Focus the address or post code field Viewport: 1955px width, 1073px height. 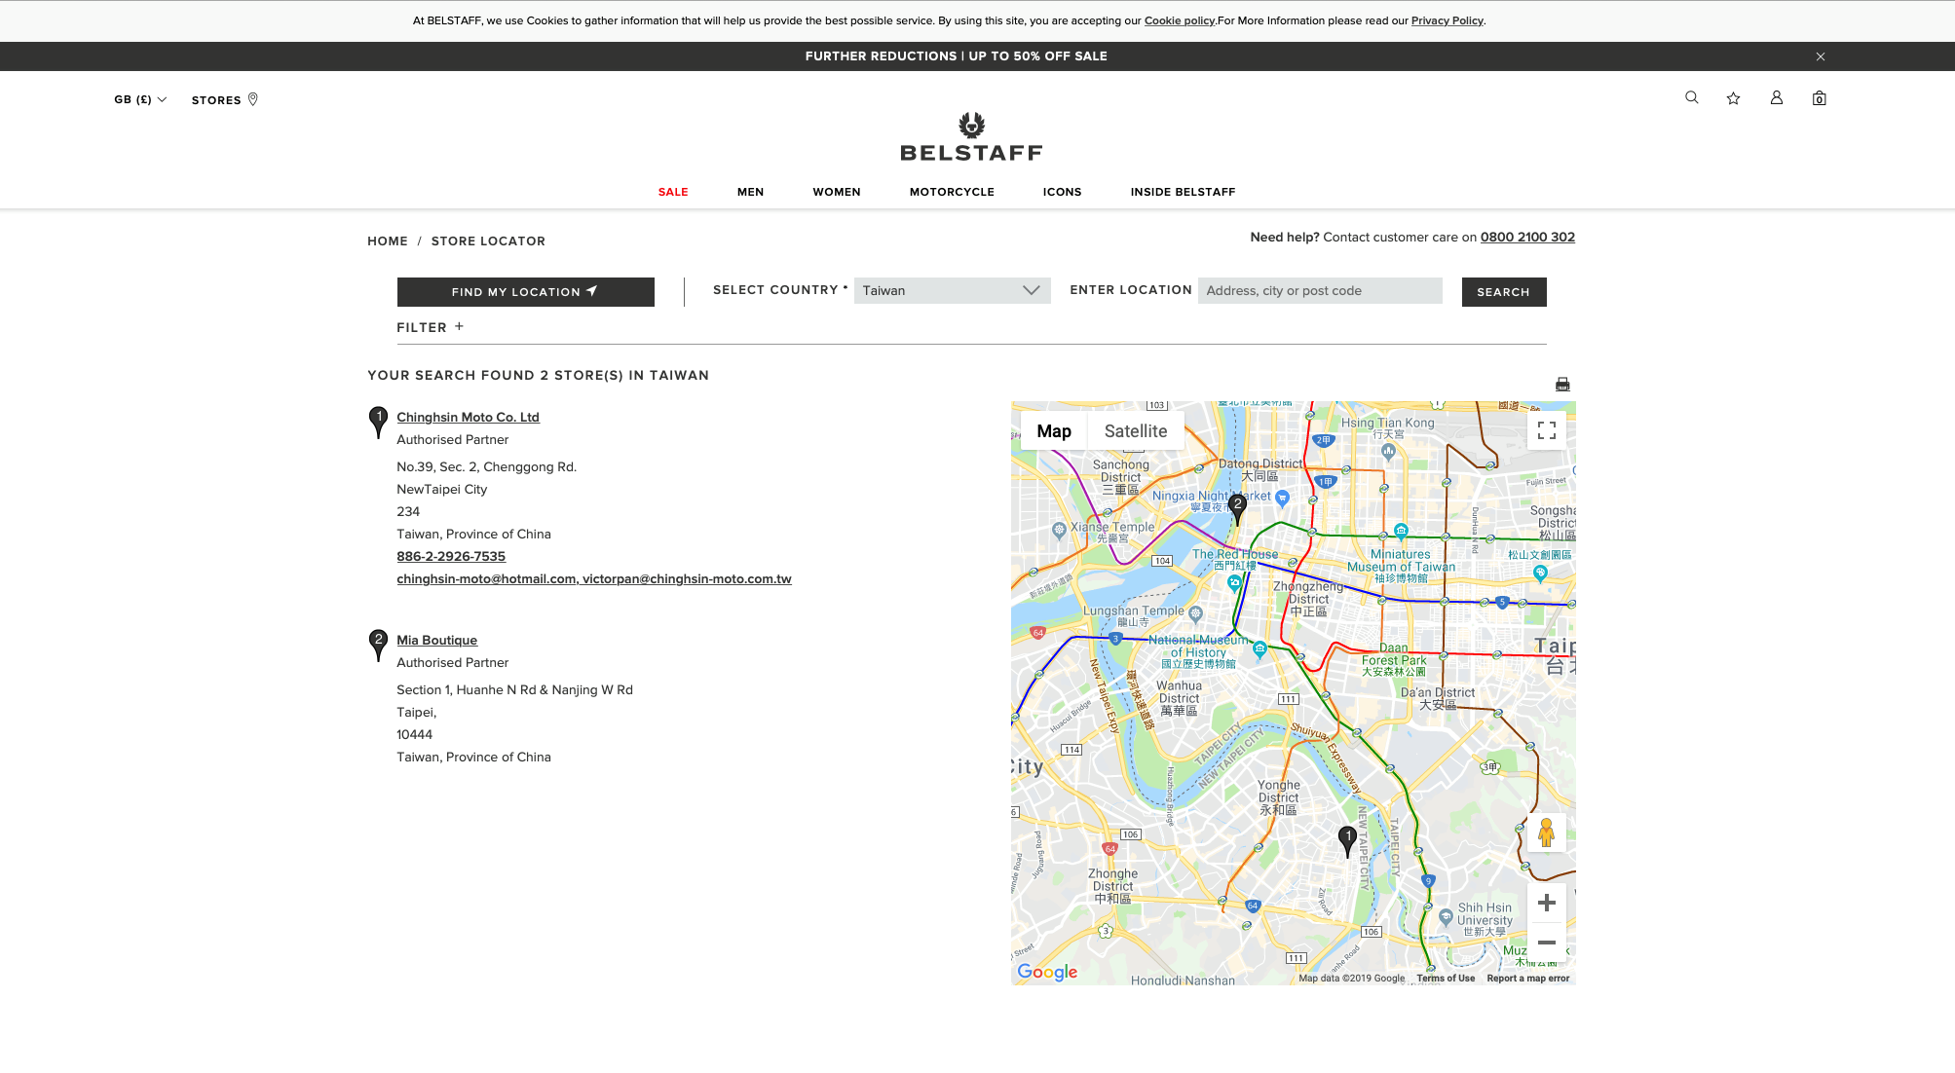click(x=1319, y=290)
